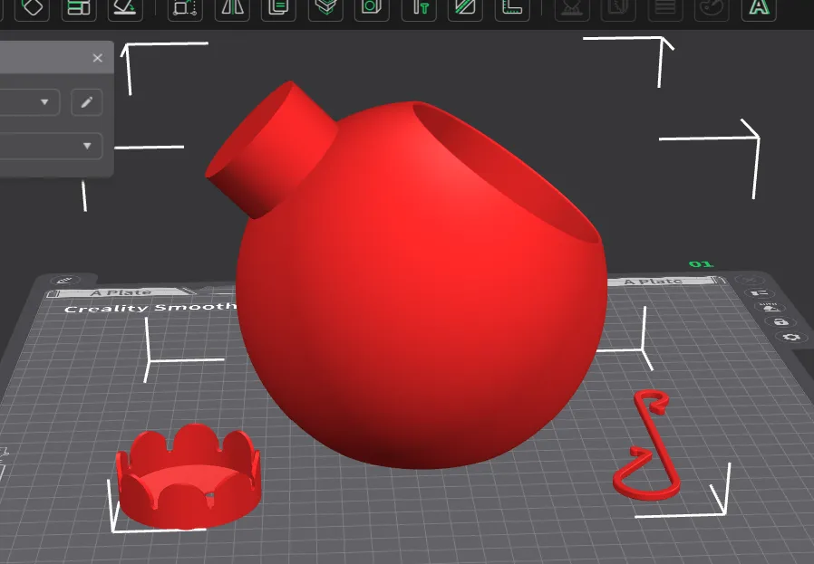
Task: Click the stacked layers toolbar icon
Action: pyautogui.click(x=324, y=7)
